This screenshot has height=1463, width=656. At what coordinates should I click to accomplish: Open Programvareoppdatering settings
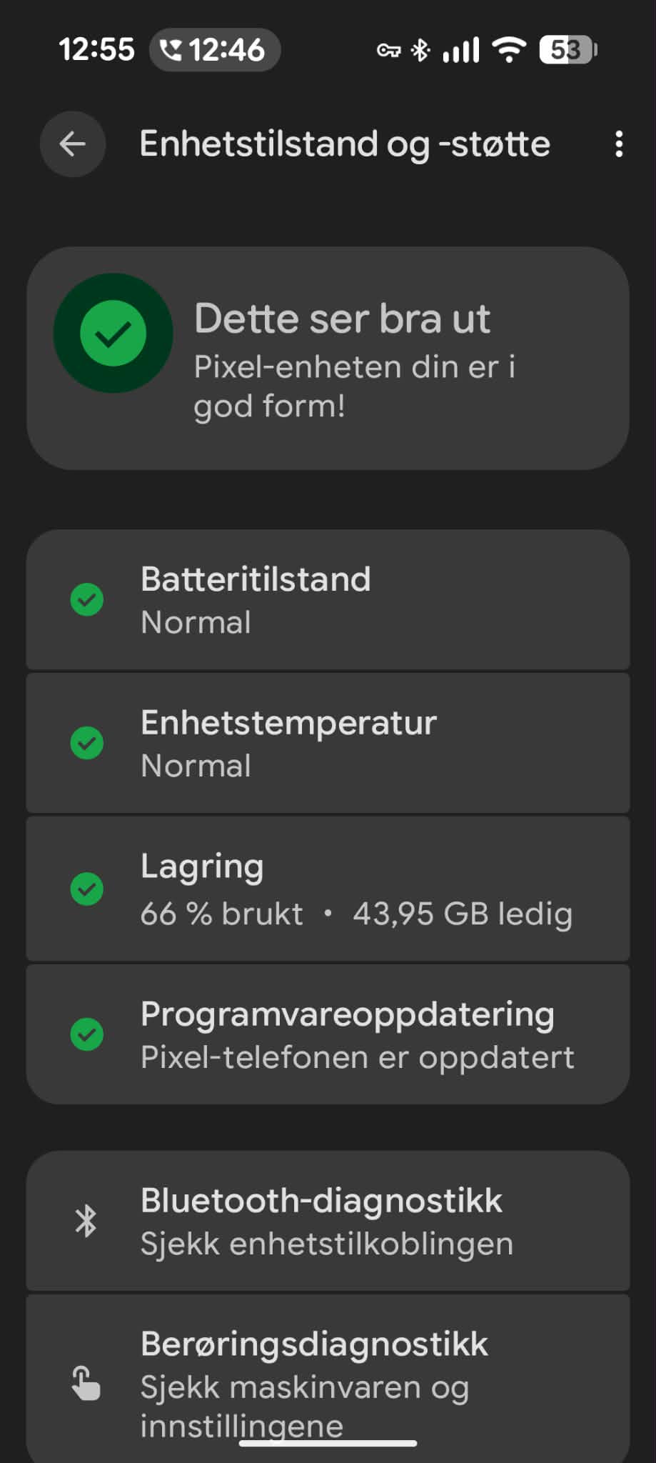pyautogui.click(x=328, y=1034)
